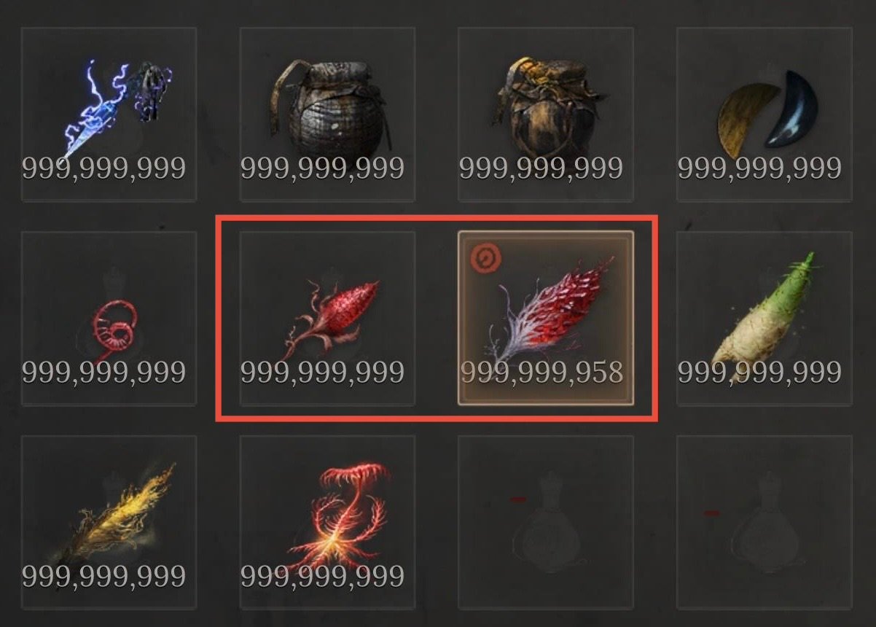
Task: Pick the glowing red tendril plant
Action: [x=327, y=523]
